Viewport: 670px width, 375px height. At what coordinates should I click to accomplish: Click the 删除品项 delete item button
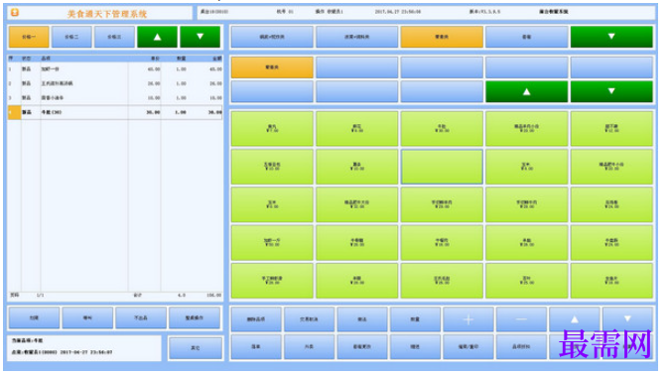tap(256, 319)
